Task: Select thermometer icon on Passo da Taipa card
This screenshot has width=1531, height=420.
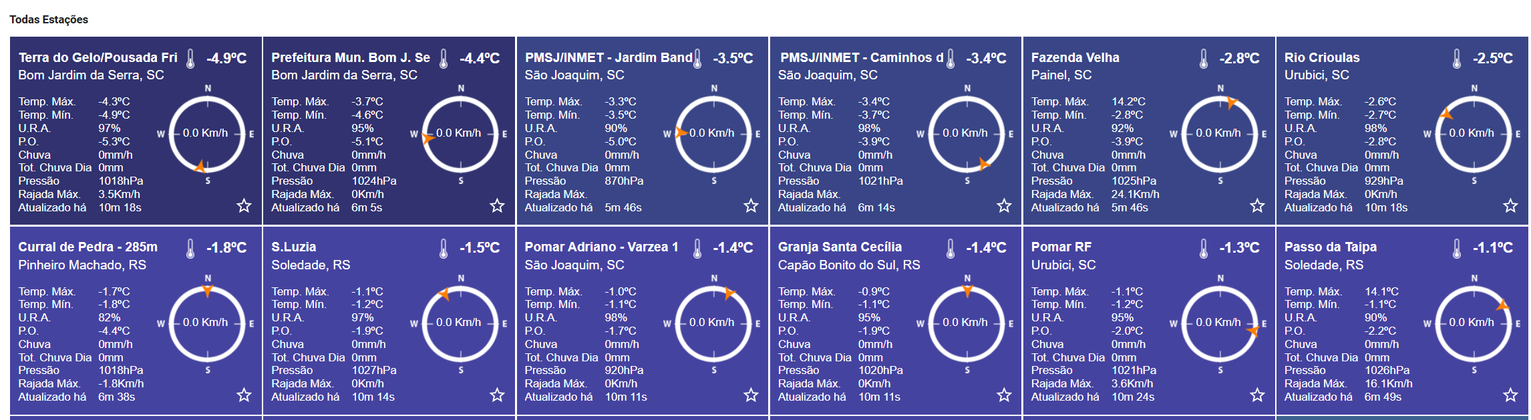Action: click(1457, 249)
